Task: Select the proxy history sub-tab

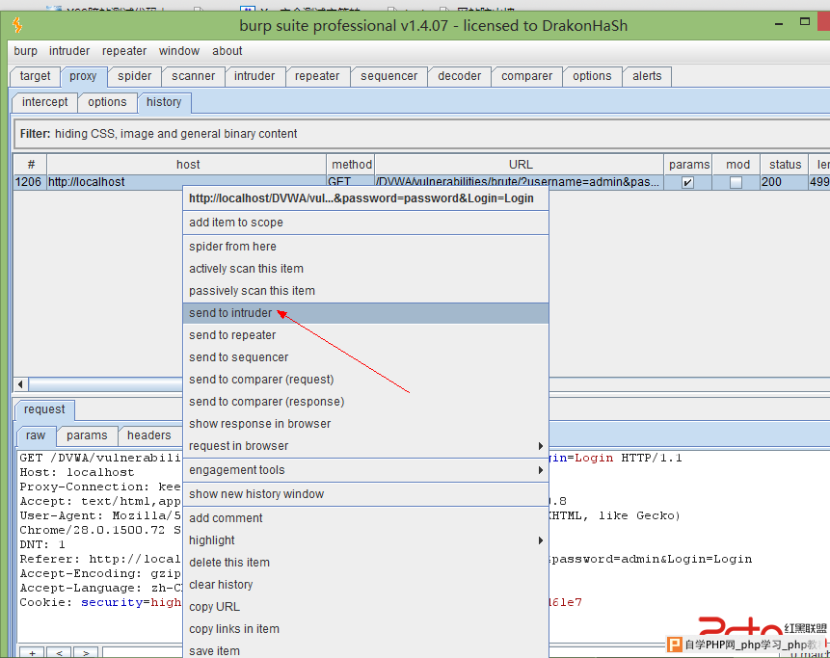Action: pos(164,102)
